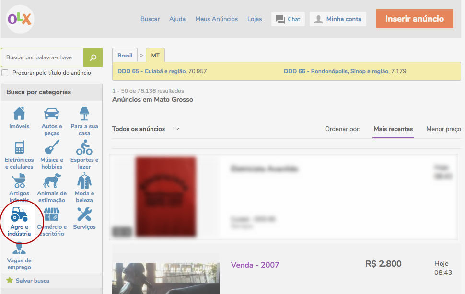
Task: Choose Serviços tools icon
Action: tap(84, 214)
